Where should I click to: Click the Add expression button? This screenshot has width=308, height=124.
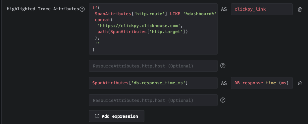coord(117,116)
